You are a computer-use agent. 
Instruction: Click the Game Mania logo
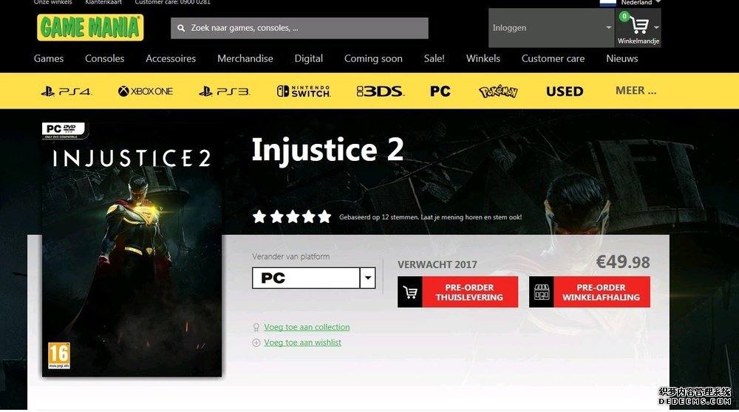coord(90,28)
